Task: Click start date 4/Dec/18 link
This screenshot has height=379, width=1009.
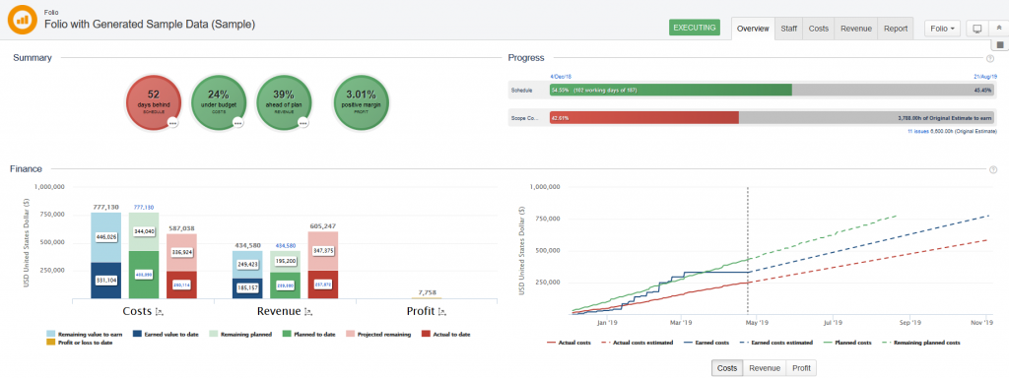Action: tap(561, 77)
